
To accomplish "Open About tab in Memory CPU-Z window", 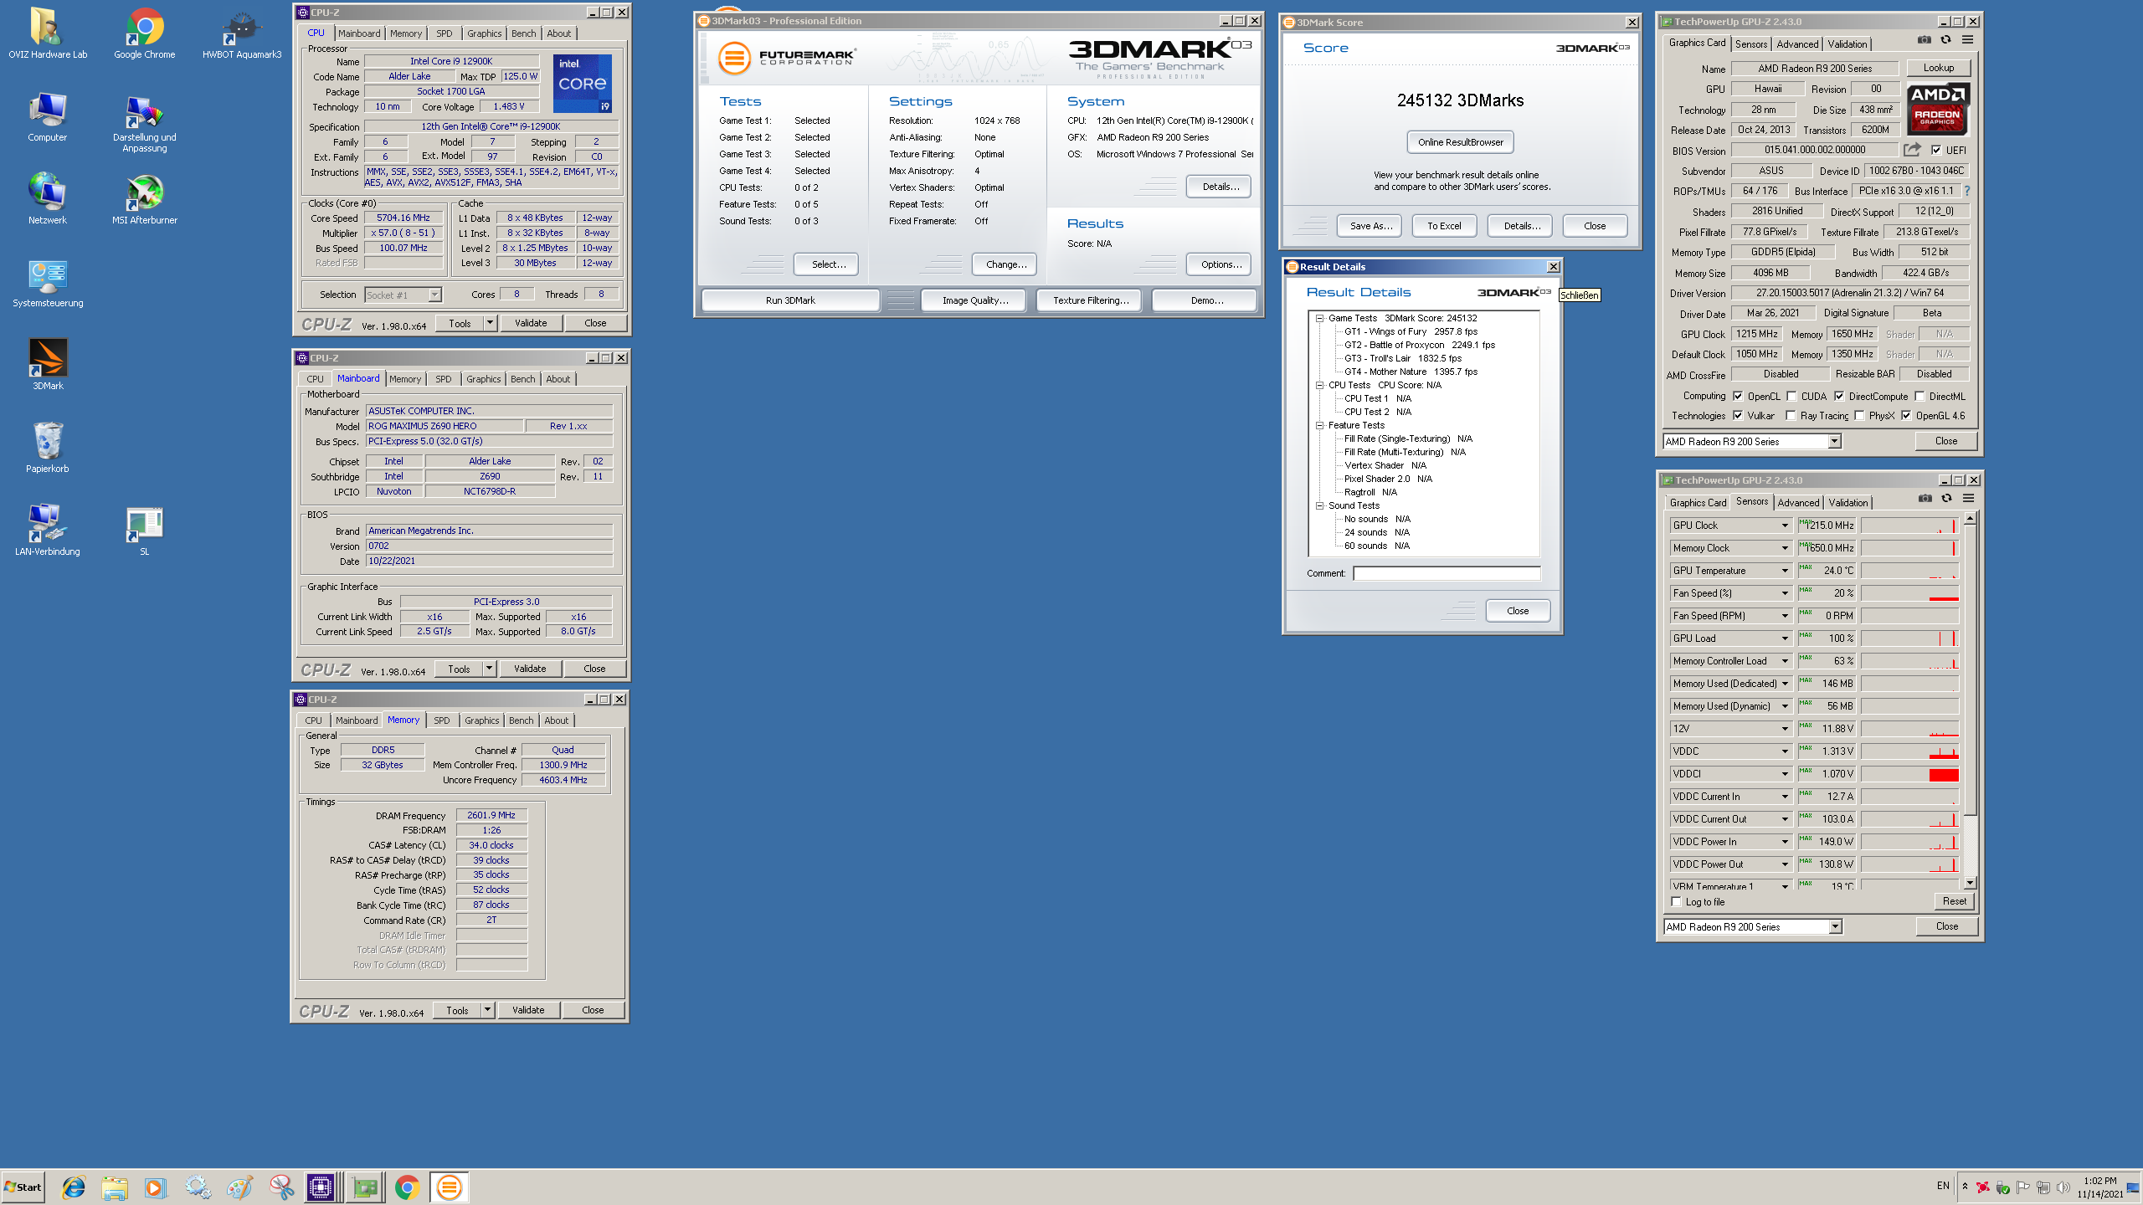I will coord(556,720).
